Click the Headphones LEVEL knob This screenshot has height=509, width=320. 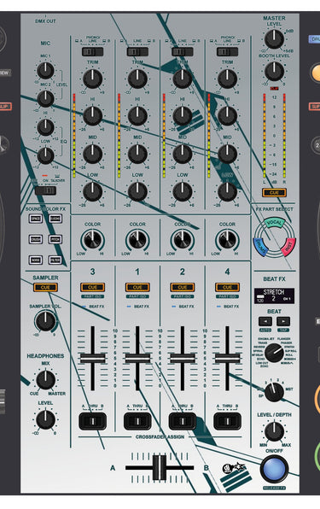coord(45,419)
